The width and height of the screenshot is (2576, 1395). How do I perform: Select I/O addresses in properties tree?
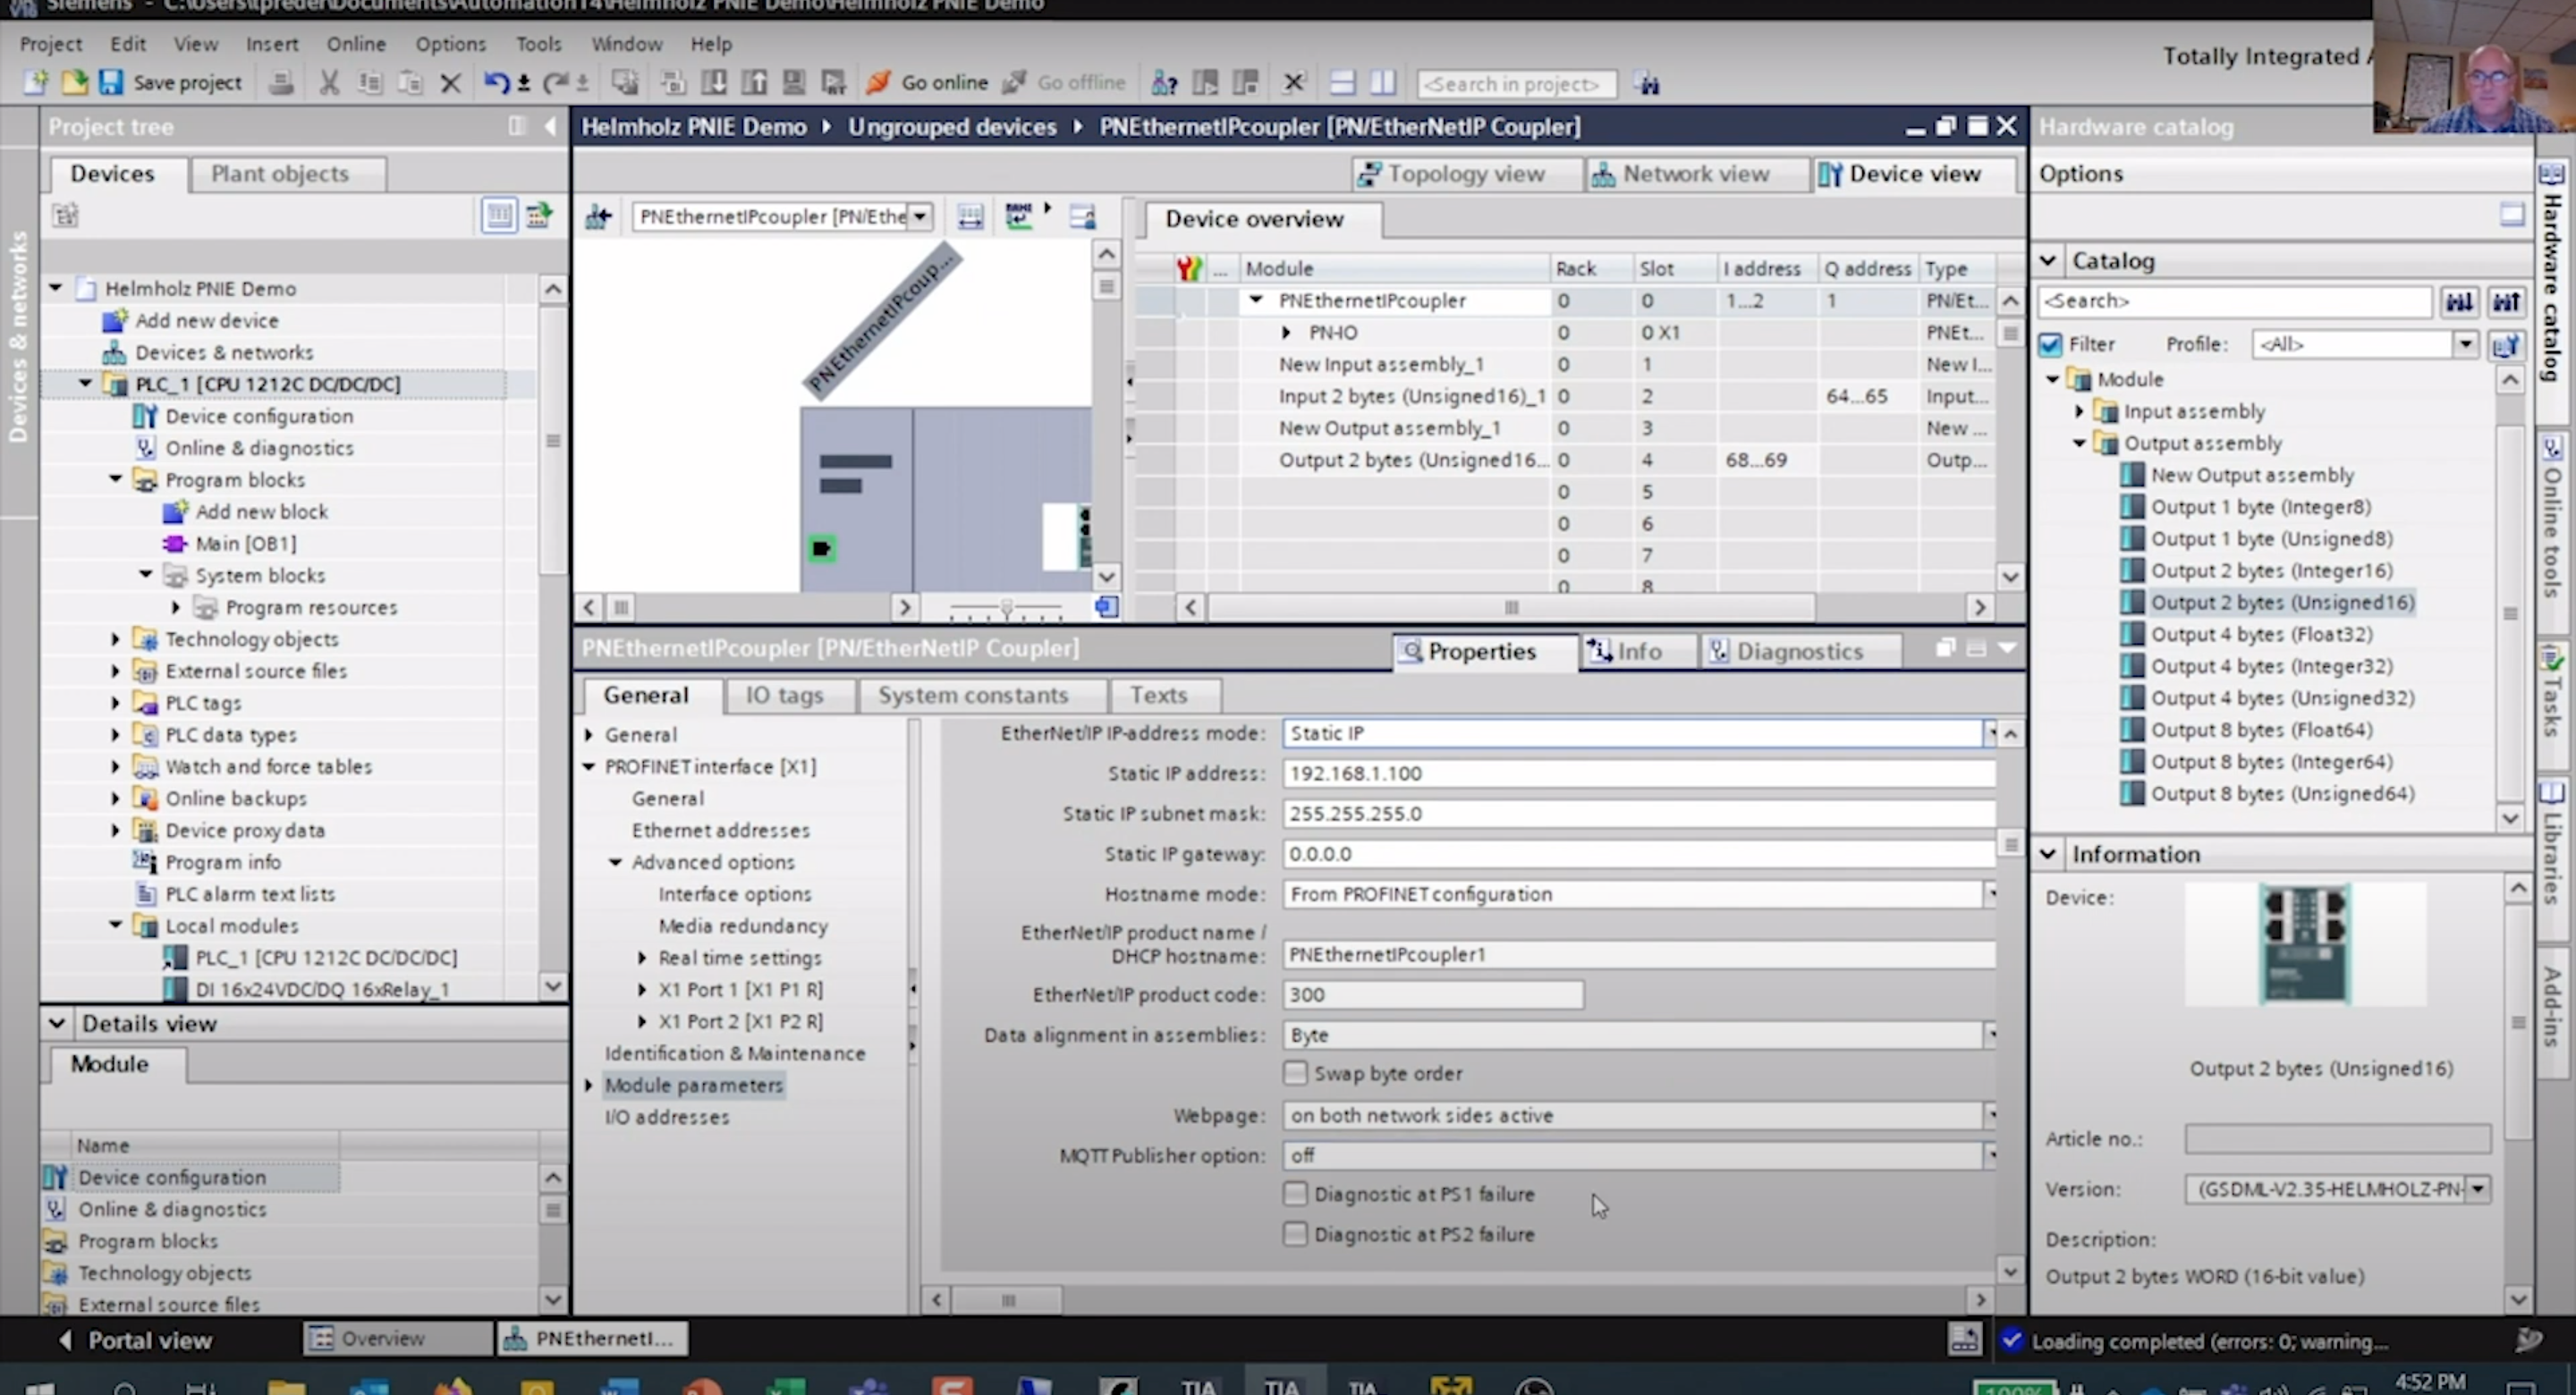pos(667,1117)
